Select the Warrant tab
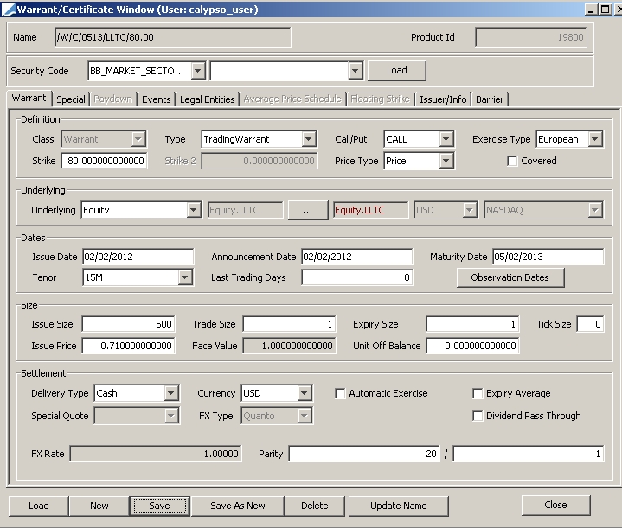The height and width of the screenshot is (528, 622). point(29,98)
